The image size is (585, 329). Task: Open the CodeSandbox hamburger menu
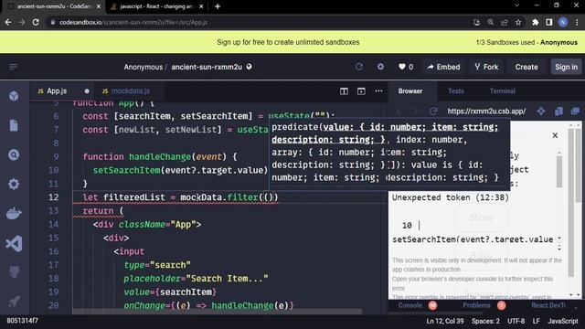pyautogui.click(x=14, y=67)
